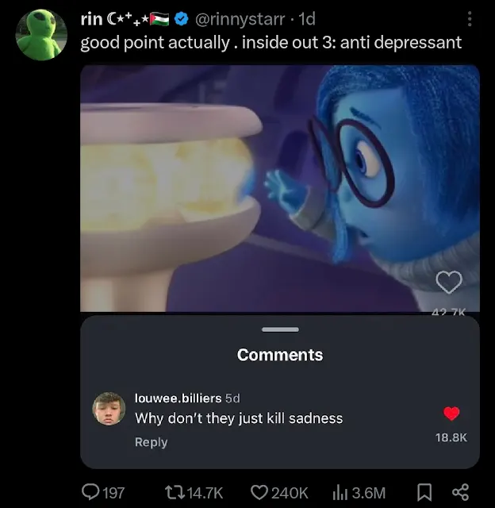Open louwee.billiers commenter avatar
Image resolution: width=495 pixels, height=508 pixels.
109,409
